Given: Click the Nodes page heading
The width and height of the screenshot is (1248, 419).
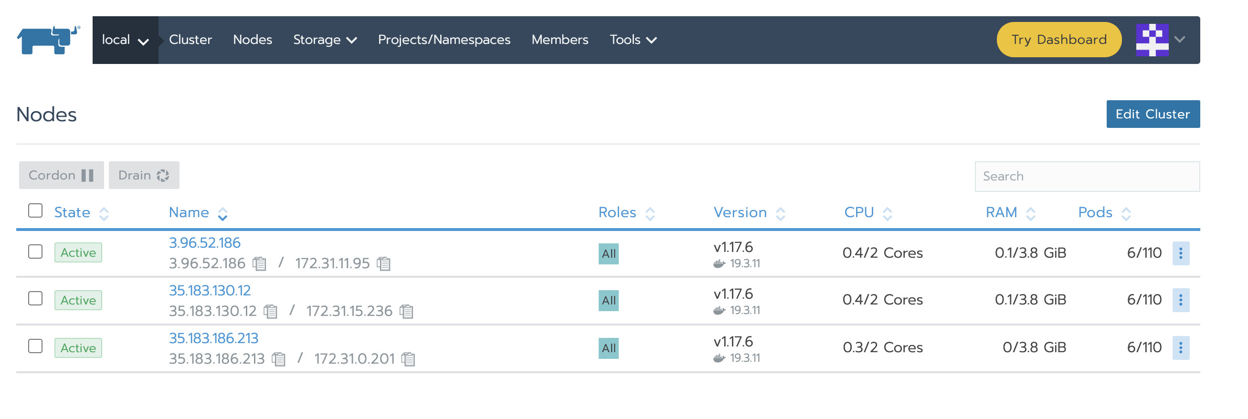Looking at the screenshot, I should coord(46,115).
